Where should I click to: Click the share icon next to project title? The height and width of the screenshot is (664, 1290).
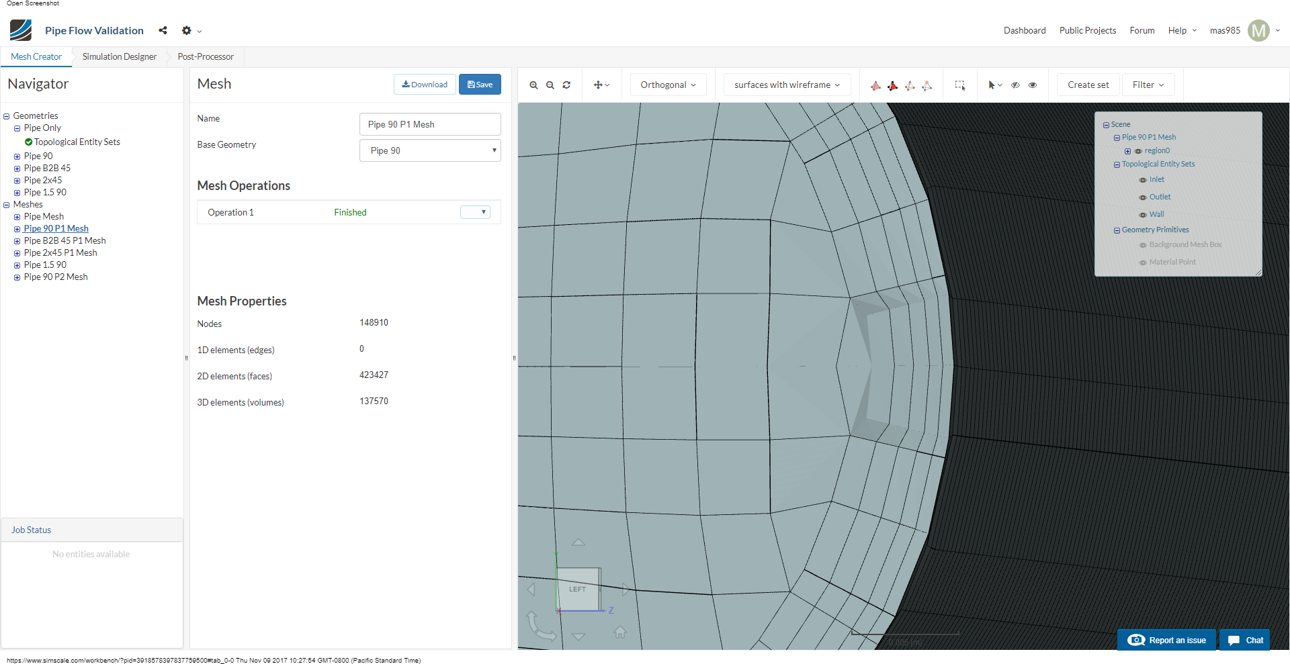(x=163, y=30)
